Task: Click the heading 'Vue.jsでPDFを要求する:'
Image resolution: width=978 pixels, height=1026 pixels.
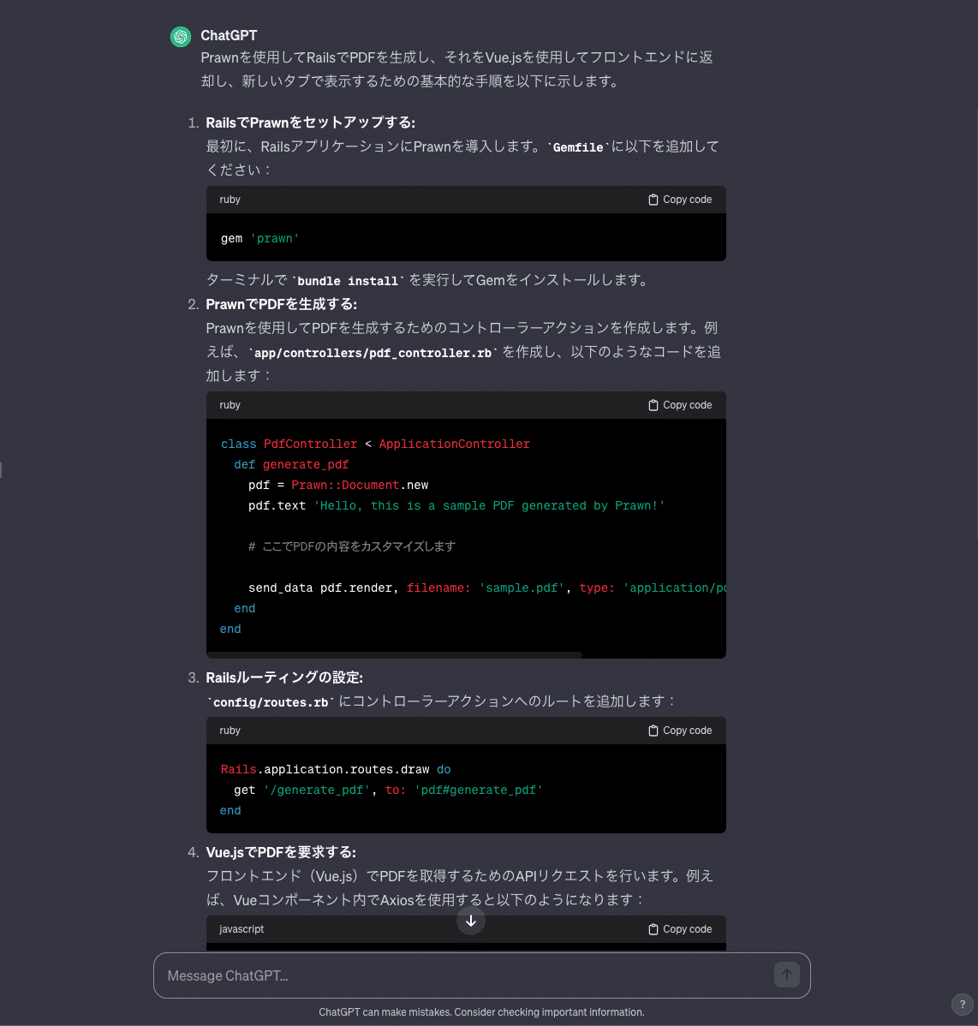Action: [281, 852]
